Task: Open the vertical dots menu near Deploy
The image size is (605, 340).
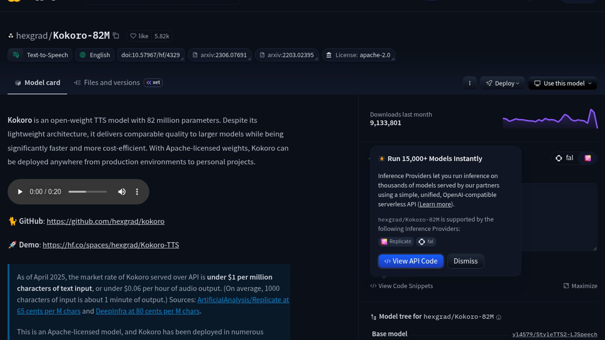Action: 470,83
